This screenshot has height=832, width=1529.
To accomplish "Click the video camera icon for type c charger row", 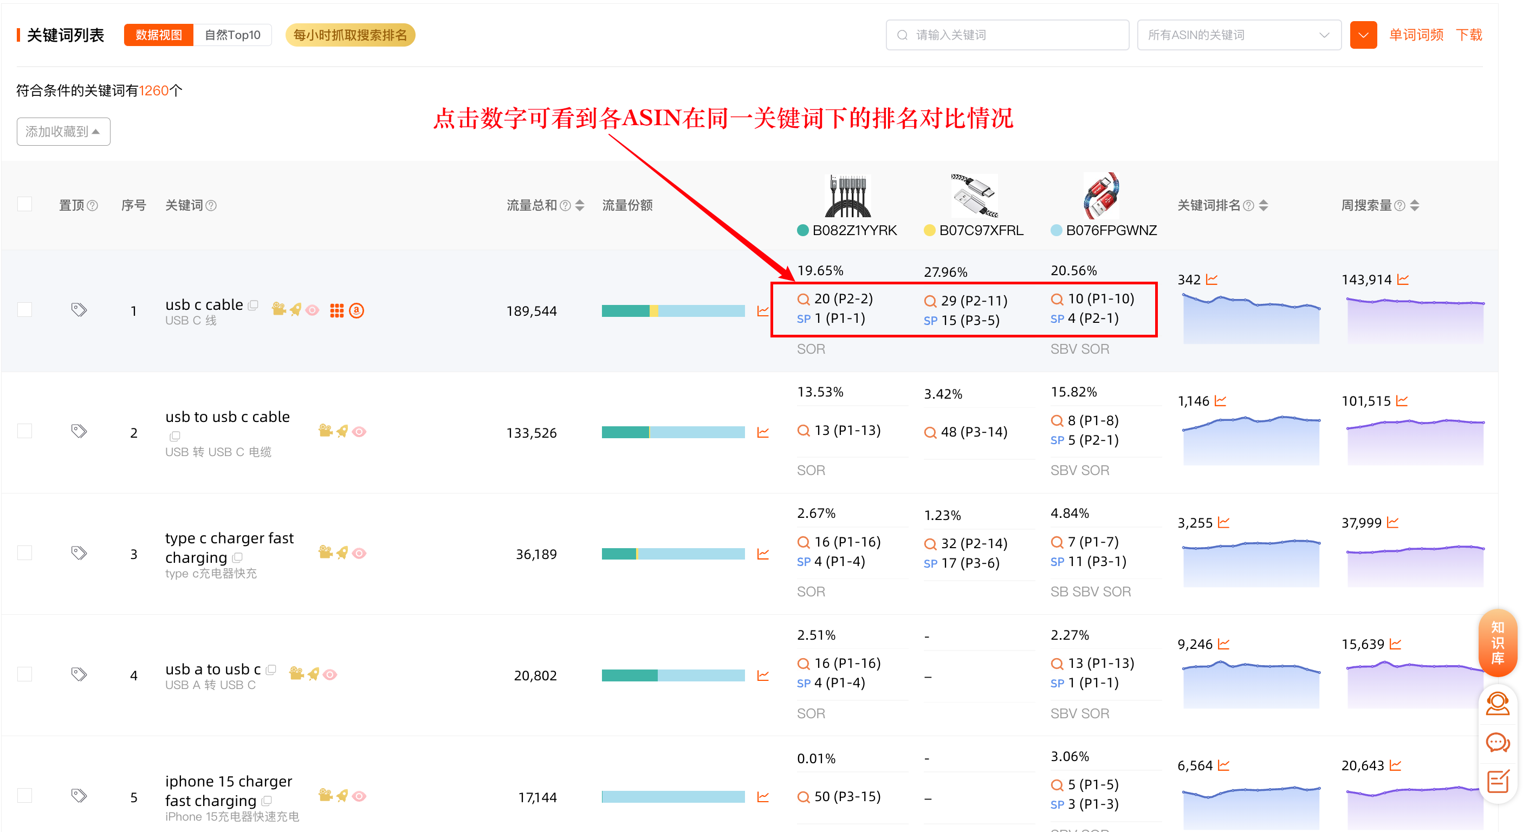I will click(x=325, y=552).
